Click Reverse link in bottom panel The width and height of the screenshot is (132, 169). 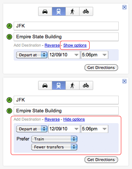[52, 119]
